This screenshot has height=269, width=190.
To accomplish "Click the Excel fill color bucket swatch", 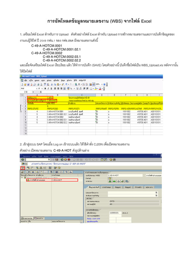I will (95, 89).
